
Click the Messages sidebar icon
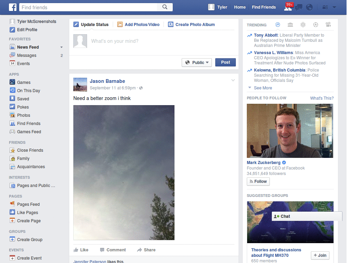coord(12,55)
